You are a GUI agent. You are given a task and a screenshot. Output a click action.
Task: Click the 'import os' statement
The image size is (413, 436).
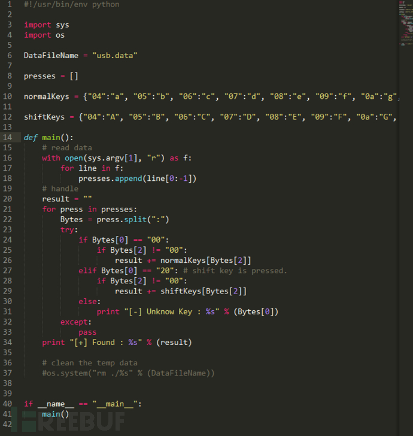44,35
